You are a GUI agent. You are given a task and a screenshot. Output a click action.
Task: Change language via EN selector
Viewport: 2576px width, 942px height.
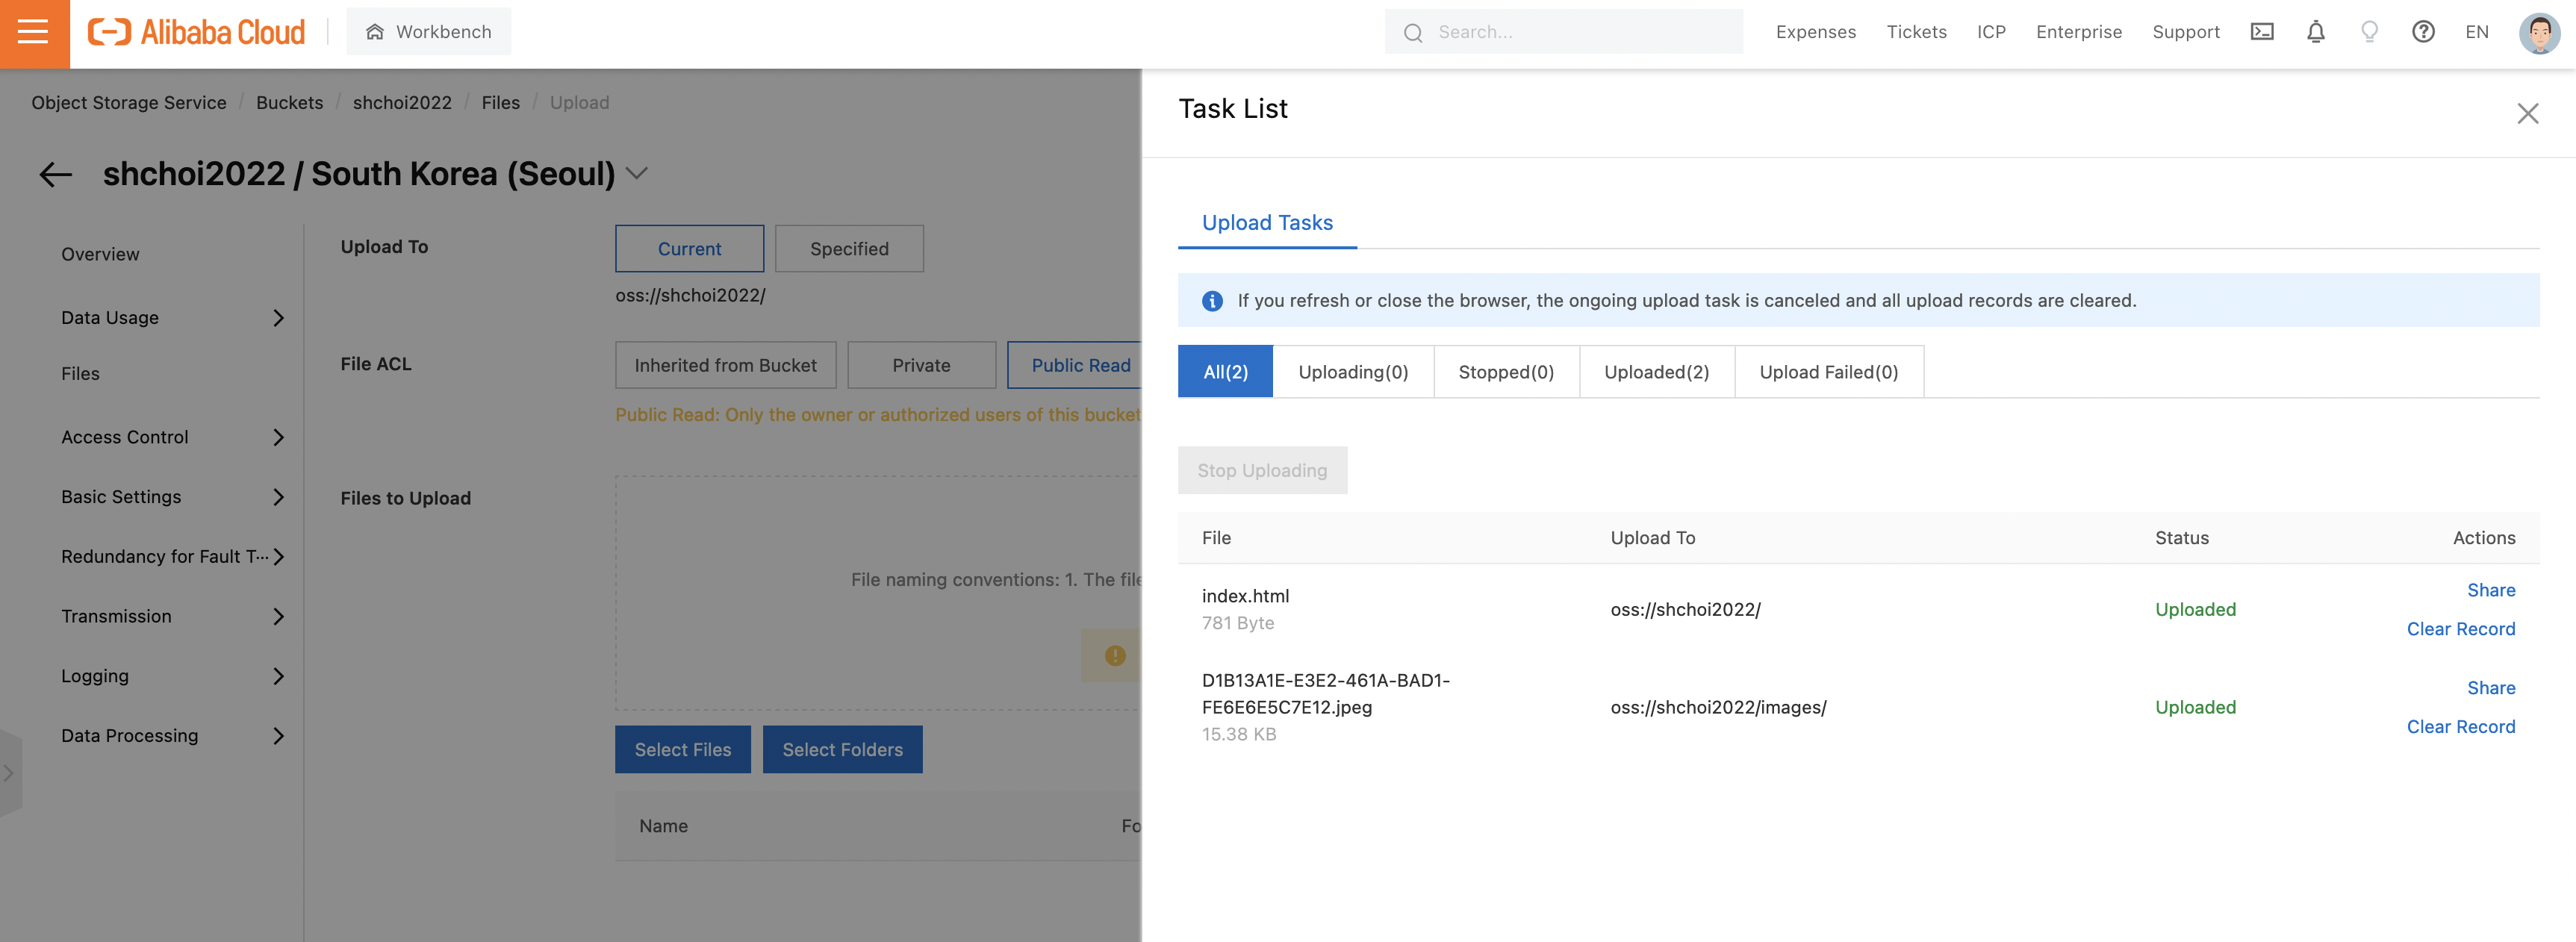coord(2476,32)
